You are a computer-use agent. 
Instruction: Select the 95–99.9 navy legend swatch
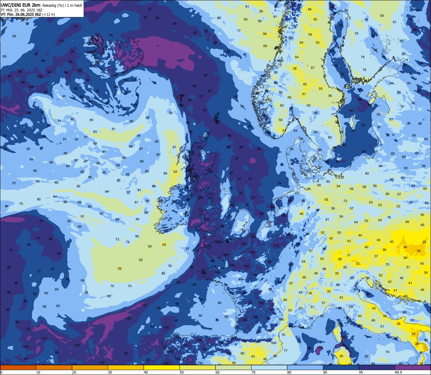[x=377, y=367]
